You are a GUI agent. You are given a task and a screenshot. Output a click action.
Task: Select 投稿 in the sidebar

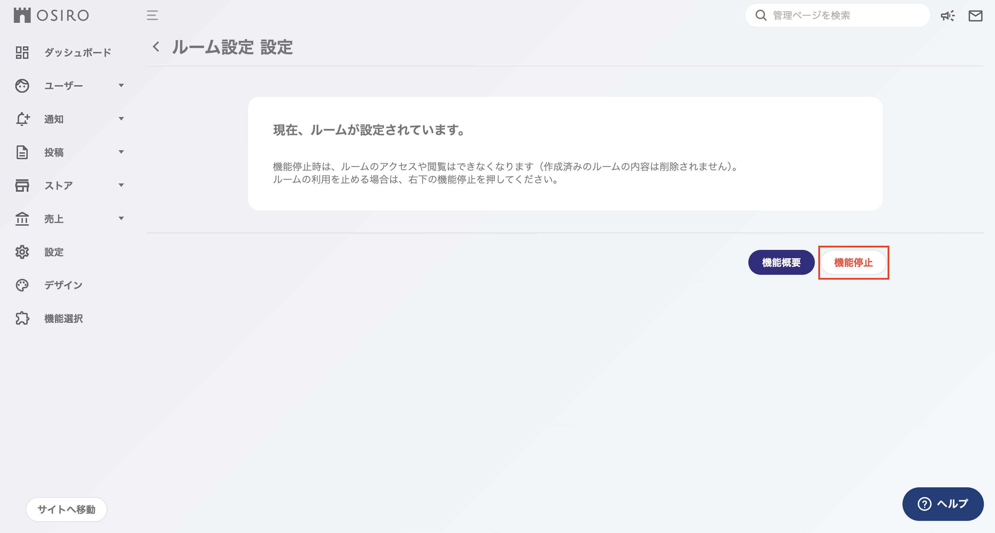(x=54, y=152)
